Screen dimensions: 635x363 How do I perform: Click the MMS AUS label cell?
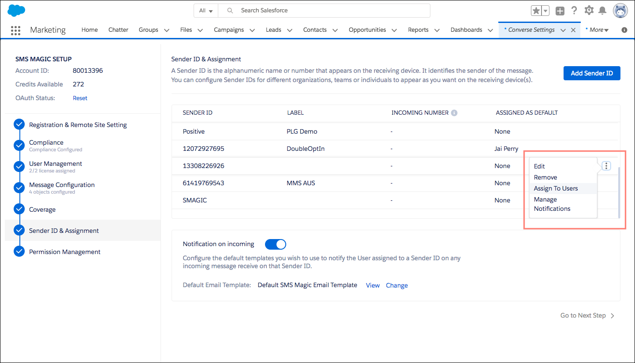click(301, 183)
